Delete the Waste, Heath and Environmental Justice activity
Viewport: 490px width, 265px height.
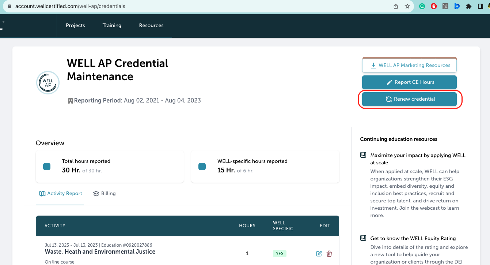click(329, 253)
